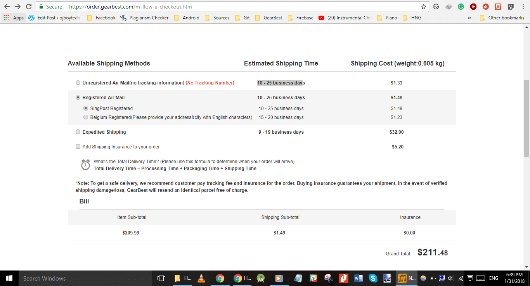Enable Add Shipping Insurance checkbox
The height and width of the screenshot is (286, 530).
(x=78, y=147)
